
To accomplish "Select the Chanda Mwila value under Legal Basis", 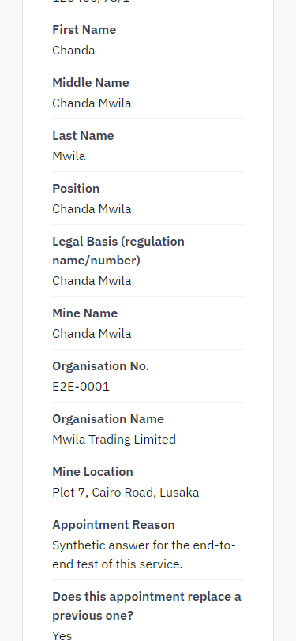I will pyautogui.click(x=92, y=281).
